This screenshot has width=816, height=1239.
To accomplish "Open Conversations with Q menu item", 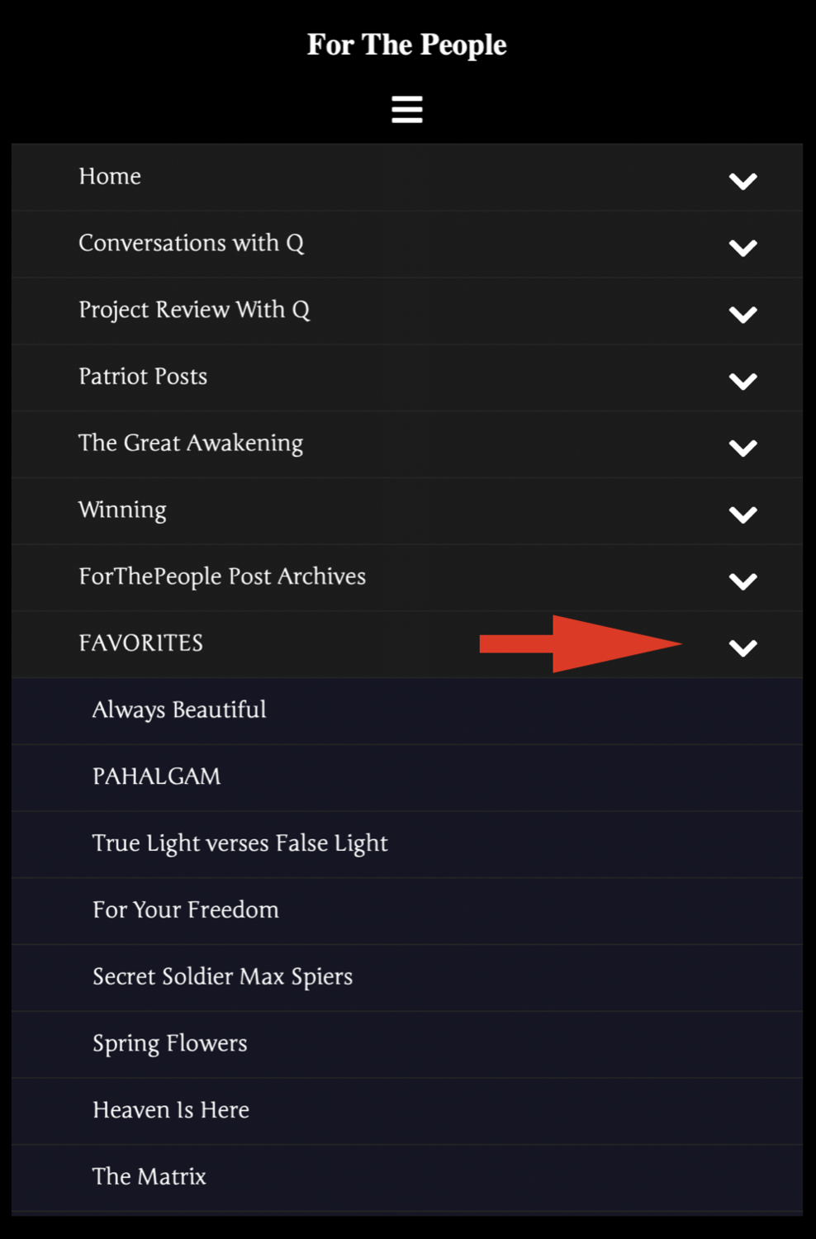I will click(191, 244).
